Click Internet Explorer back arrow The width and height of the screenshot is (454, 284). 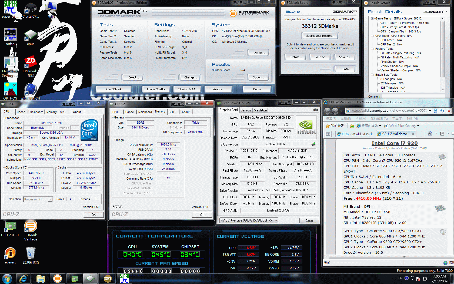[327, 111]
